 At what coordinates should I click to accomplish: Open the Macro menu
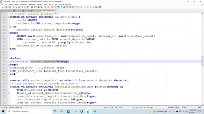point(51,4)
